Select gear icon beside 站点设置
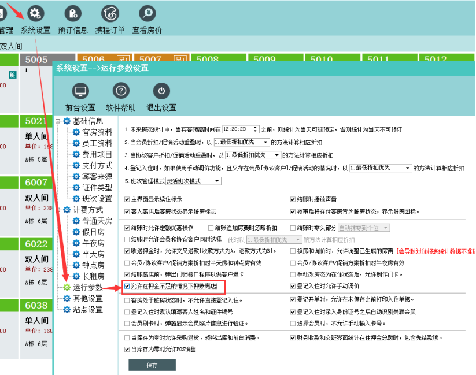476x375 pixels. [x=67, y=310]
